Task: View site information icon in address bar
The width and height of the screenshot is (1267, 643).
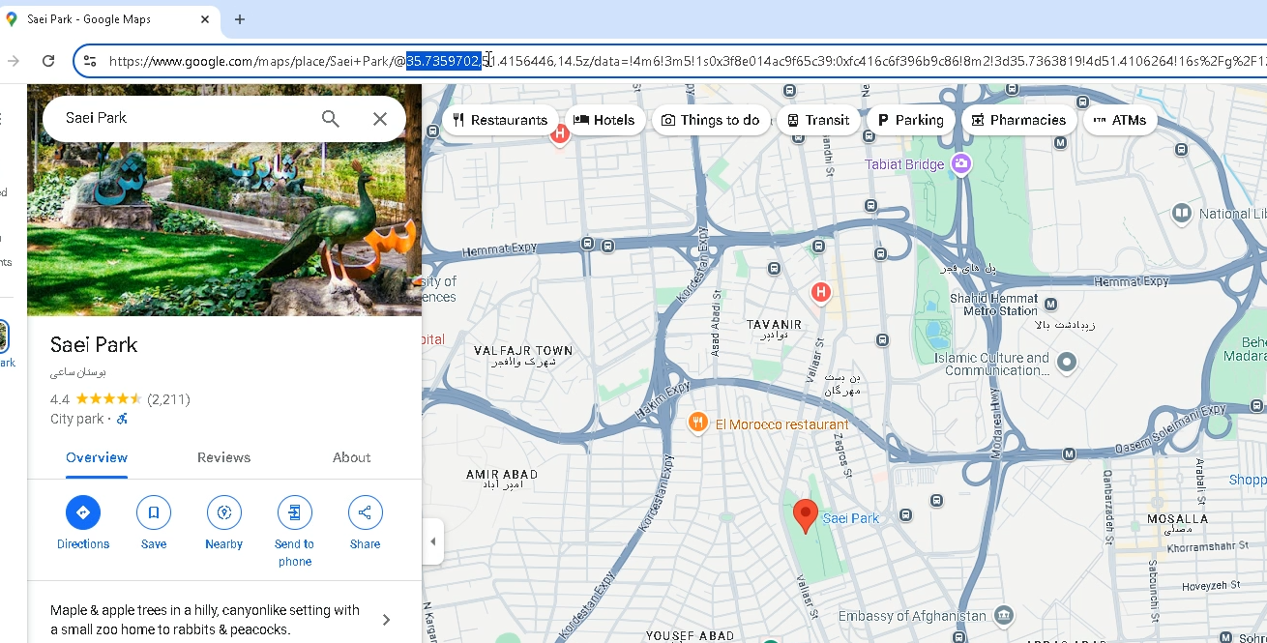Action: (x=90, y=61)
